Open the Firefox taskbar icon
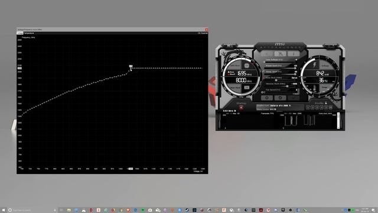 click(x=113, y=210)
